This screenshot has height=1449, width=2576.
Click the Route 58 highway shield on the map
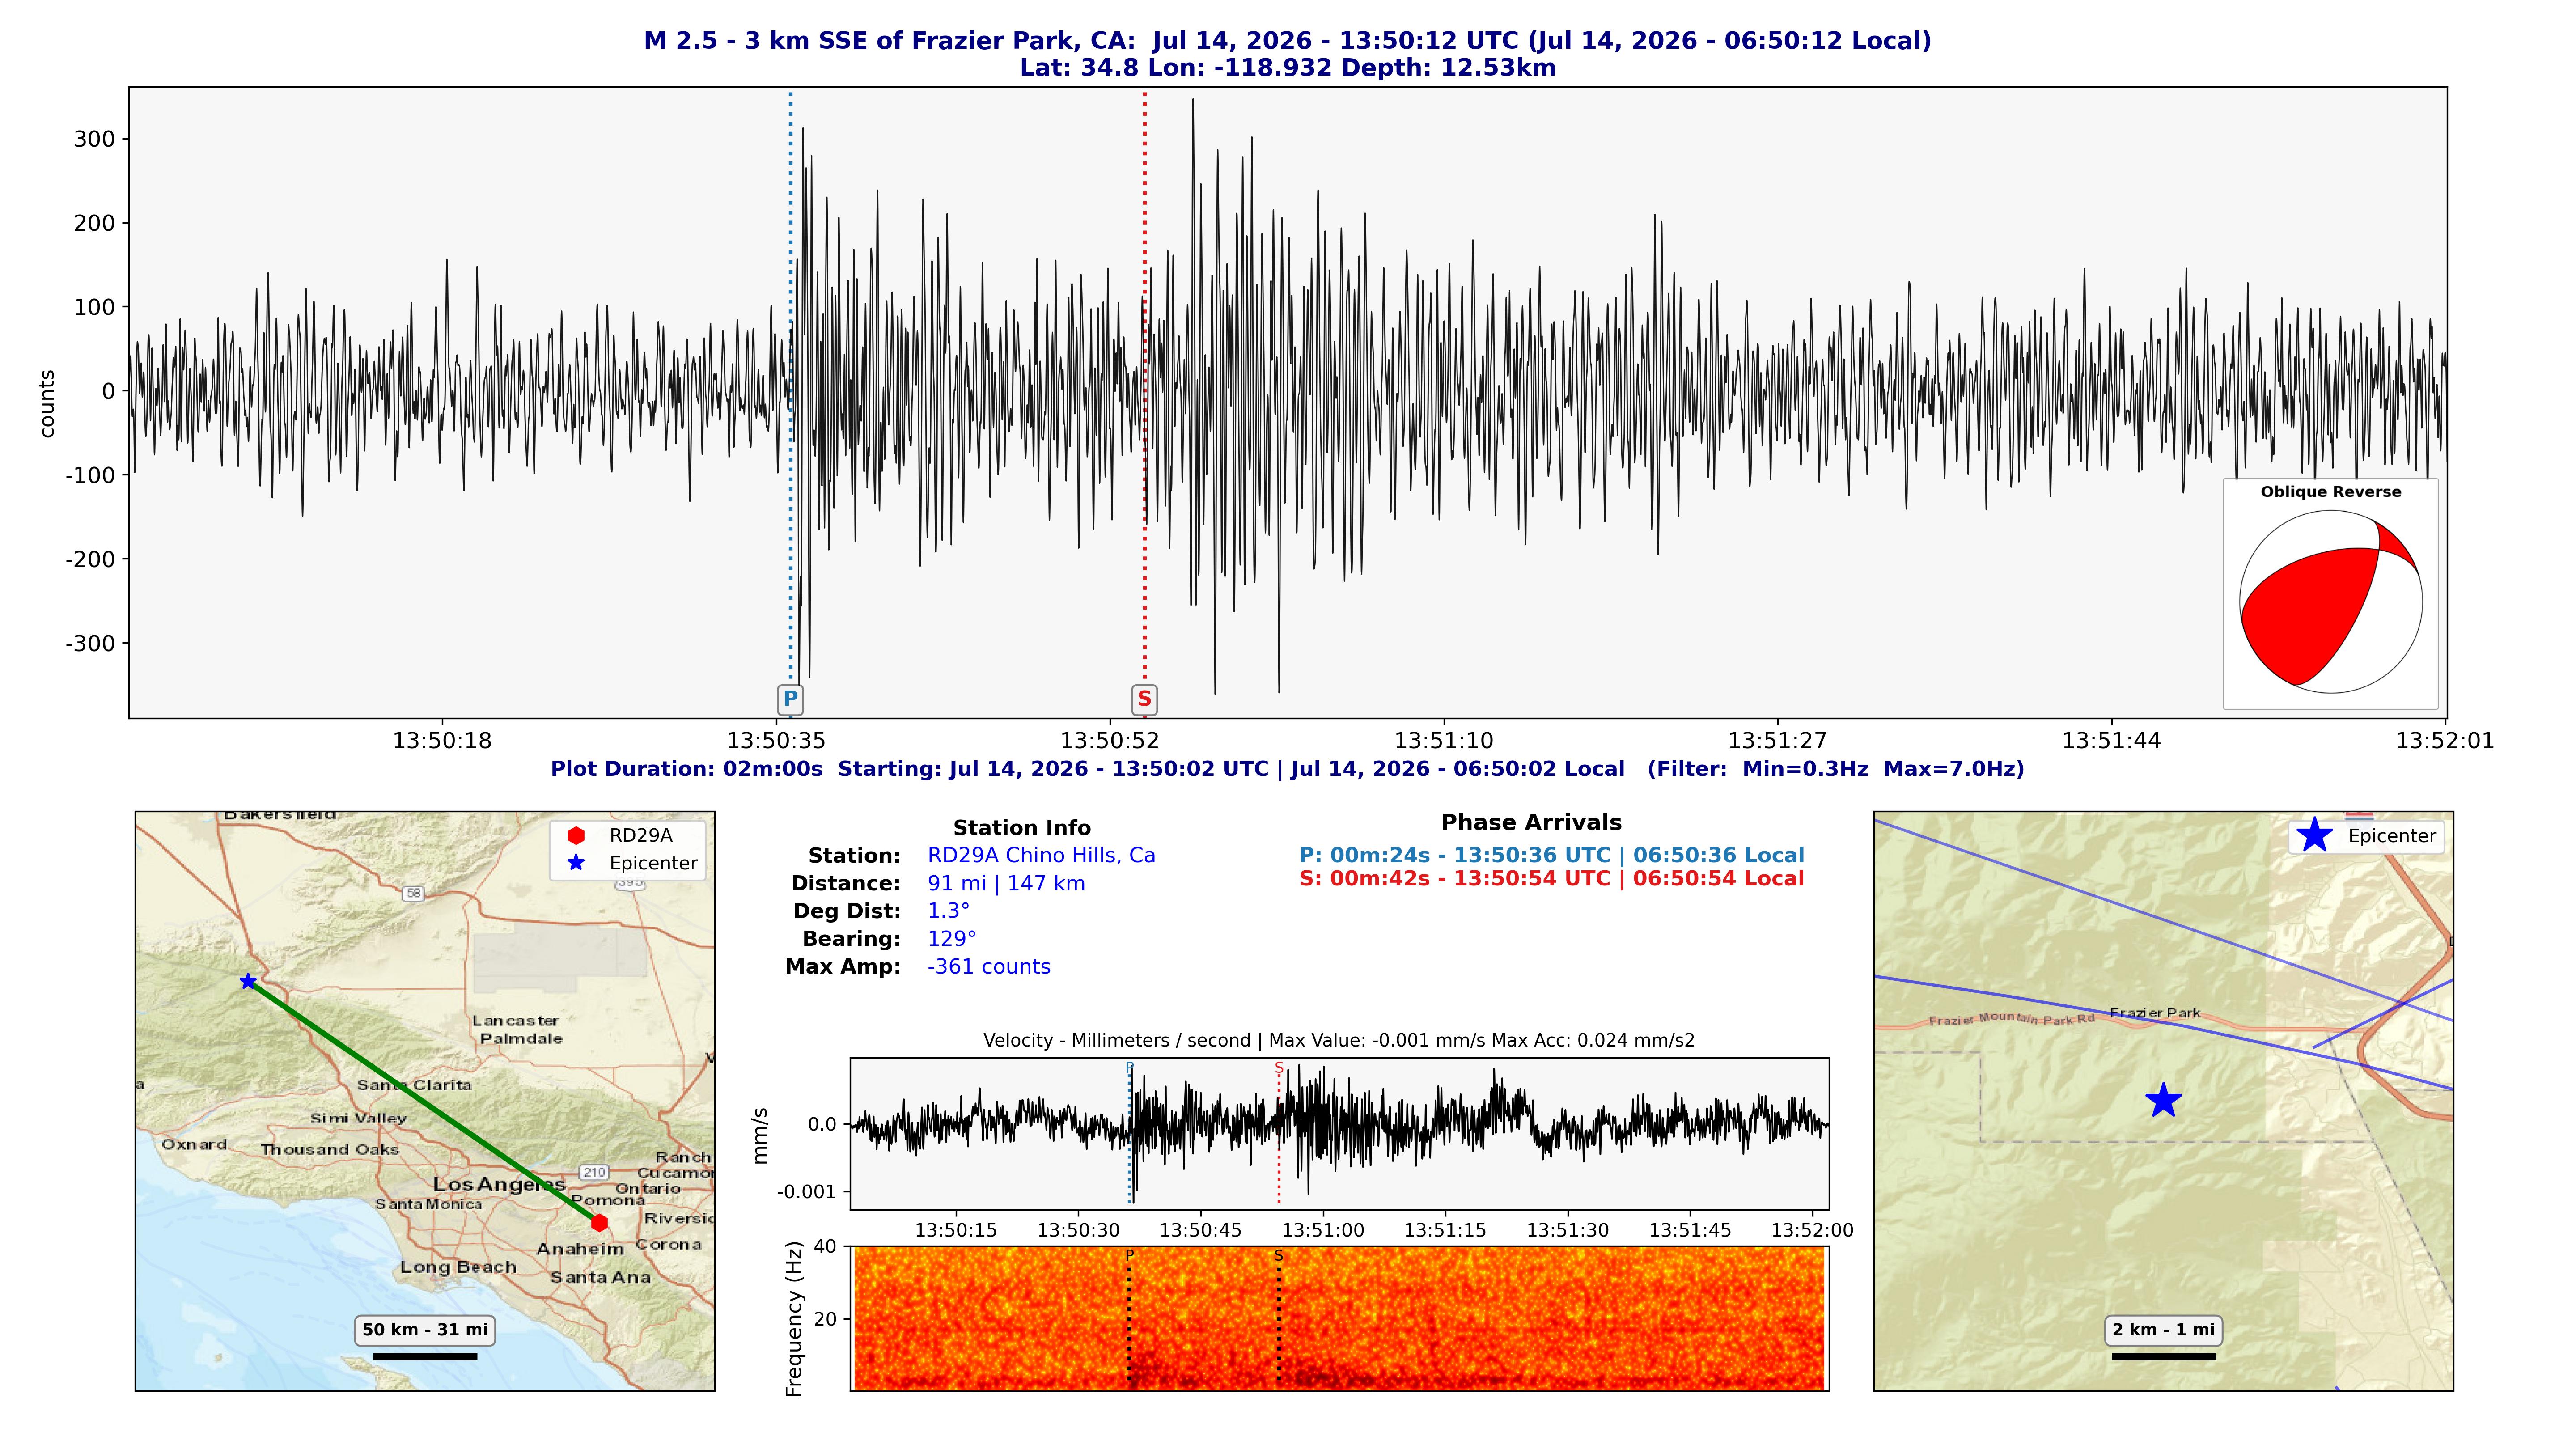click(413, 893)
